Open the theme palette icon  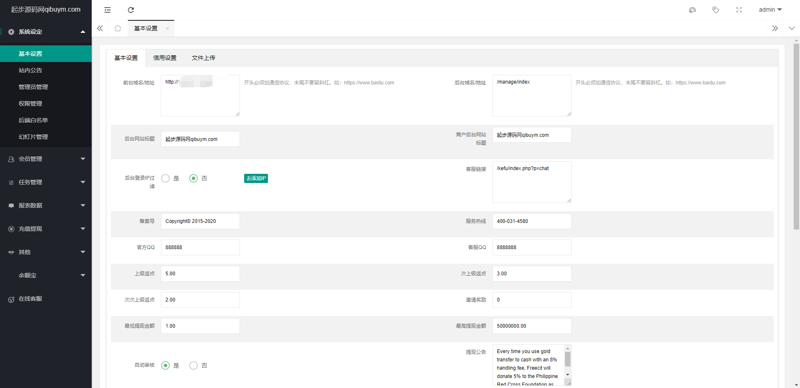(x=692, y=10)
